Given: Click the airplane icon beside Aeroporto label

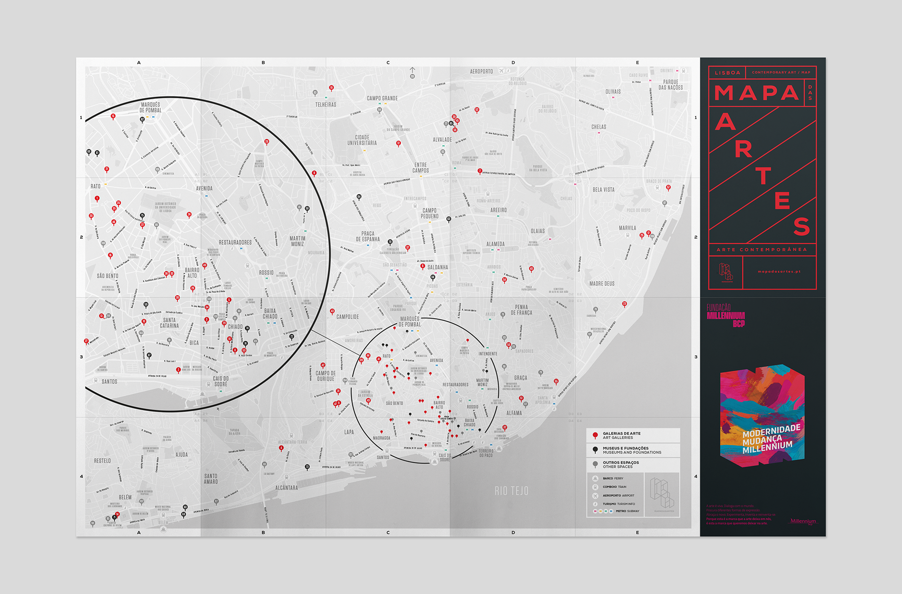Looking at the screenshot, I should [501, 71].
